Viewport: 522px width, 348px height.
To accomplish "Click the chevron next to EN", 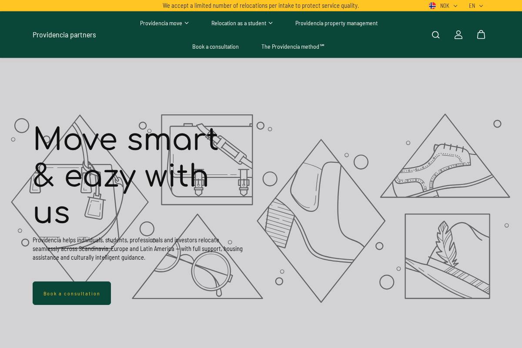I will (481, 6).
